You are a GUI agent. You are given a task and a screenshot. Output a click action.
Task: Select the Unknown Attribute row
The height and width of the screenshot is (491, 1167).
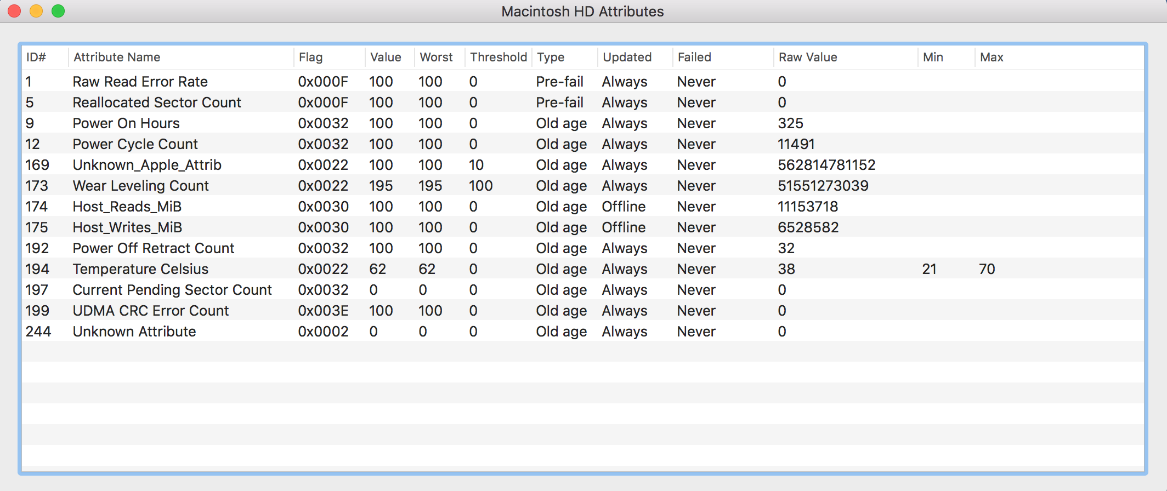coord(583,332)
